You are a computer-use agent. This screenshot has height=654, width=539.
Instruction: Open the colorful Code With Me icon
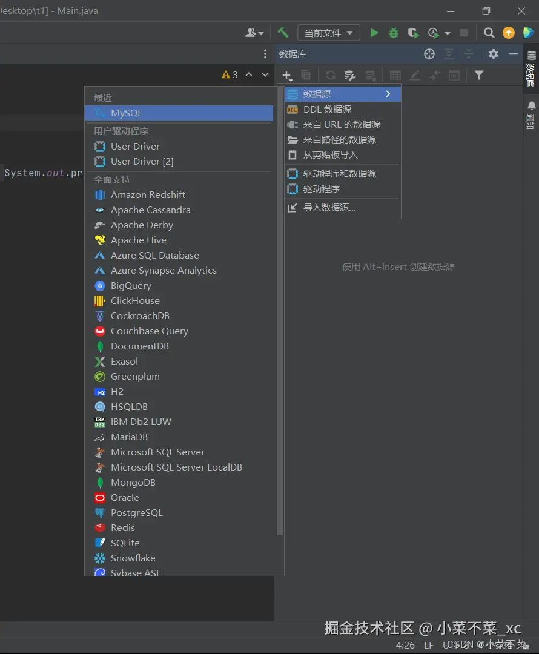tap(528, 33)
